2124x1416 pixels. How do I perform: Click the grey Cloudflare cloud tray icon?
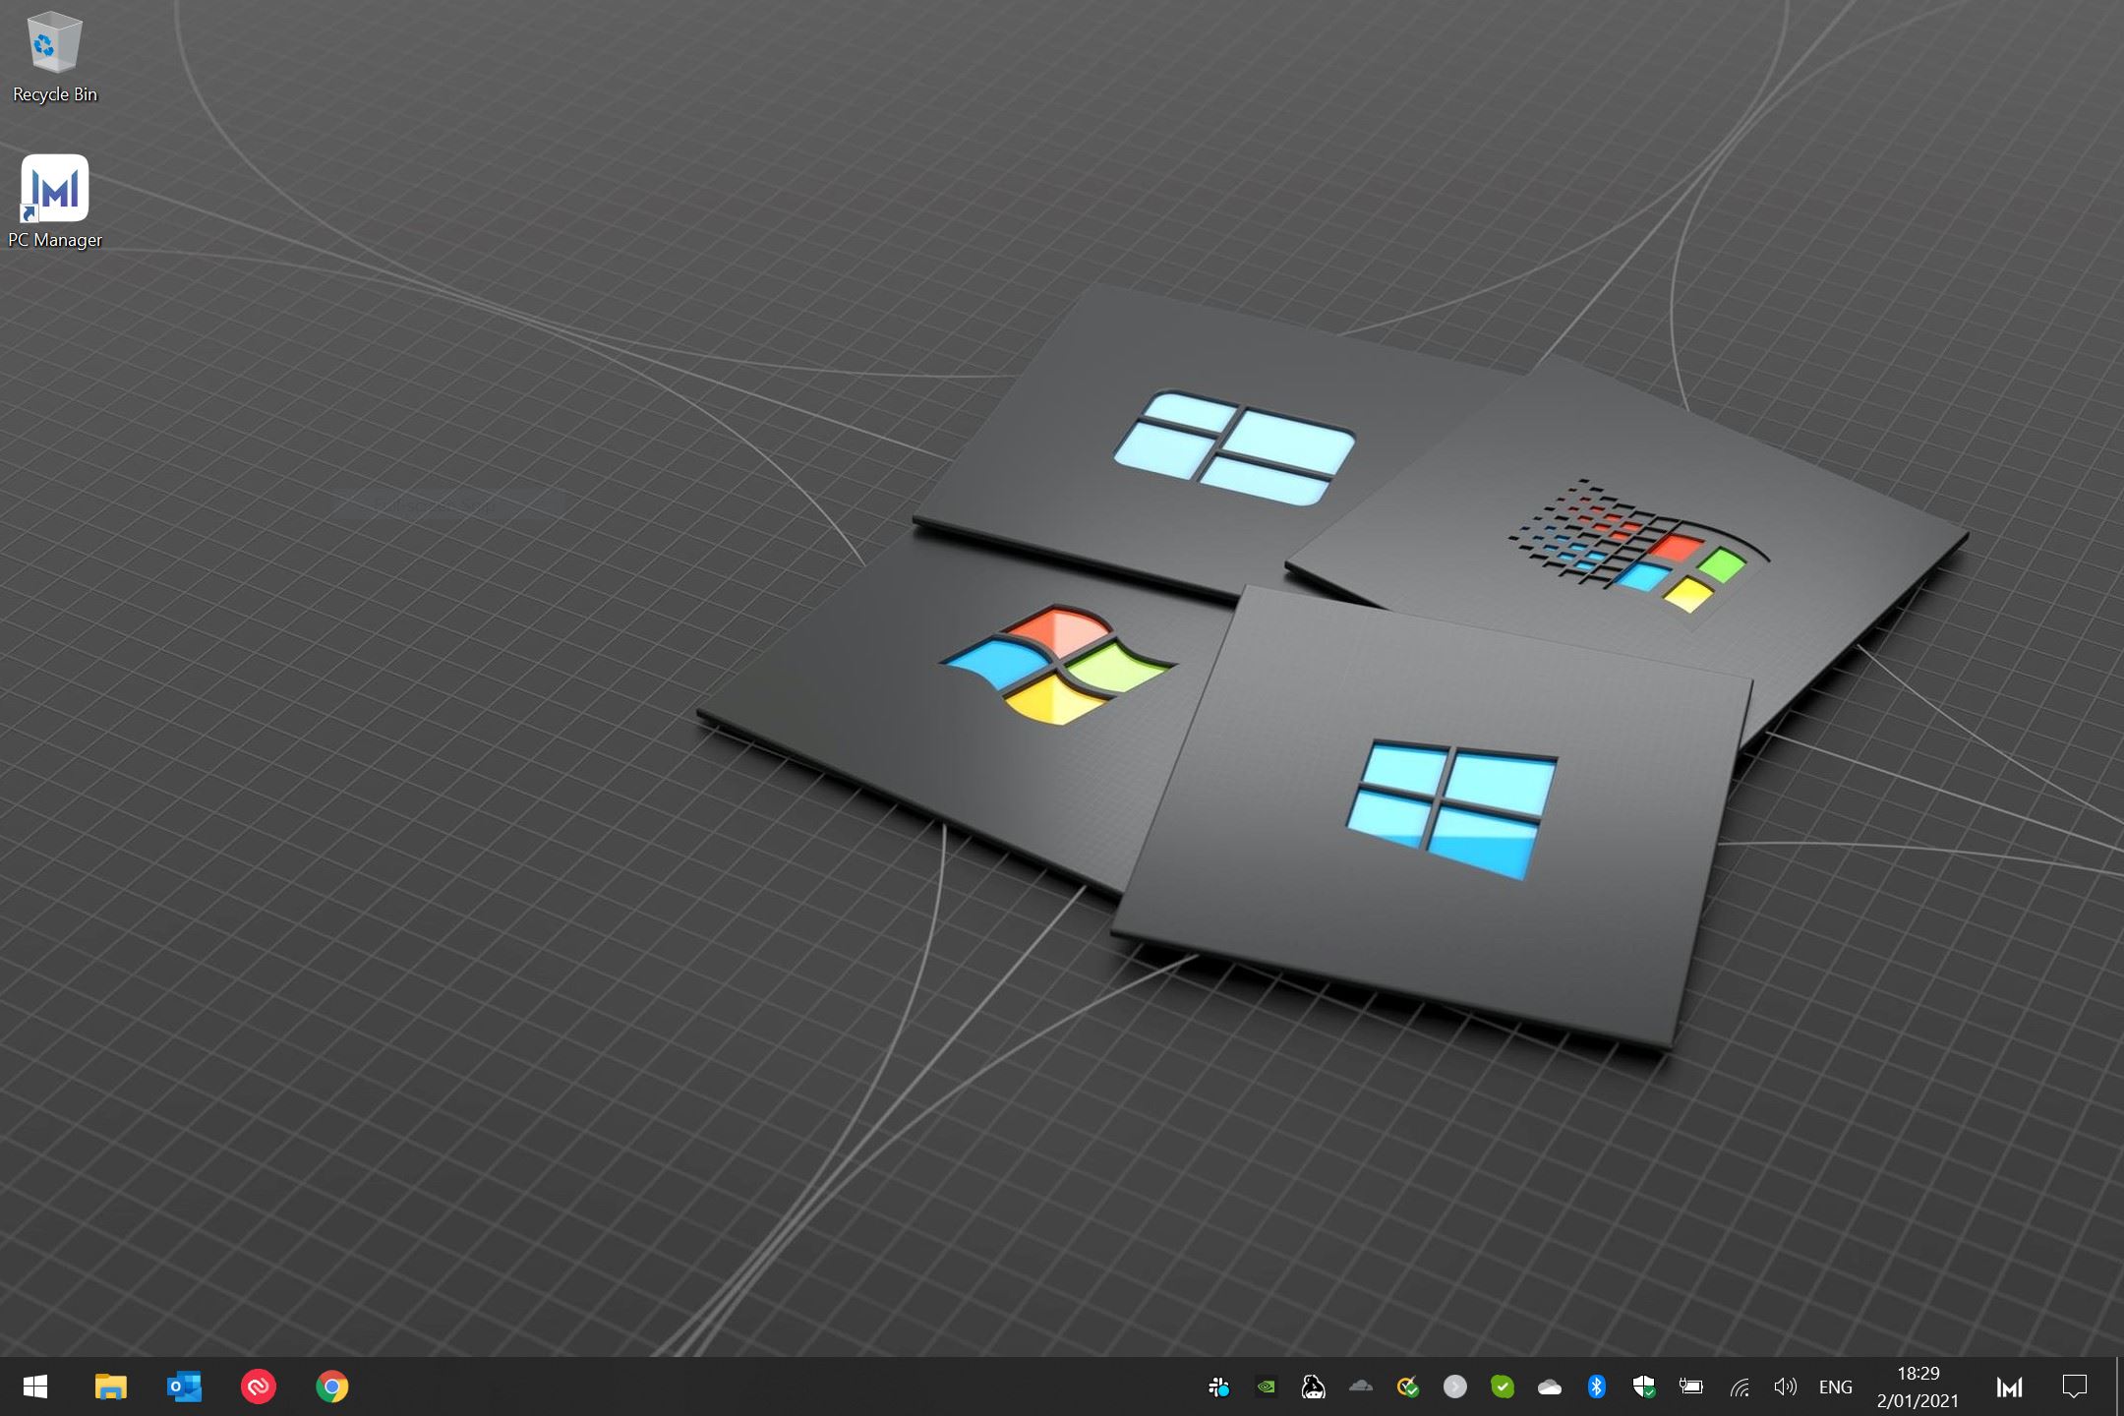(x=1361, y=1386)
